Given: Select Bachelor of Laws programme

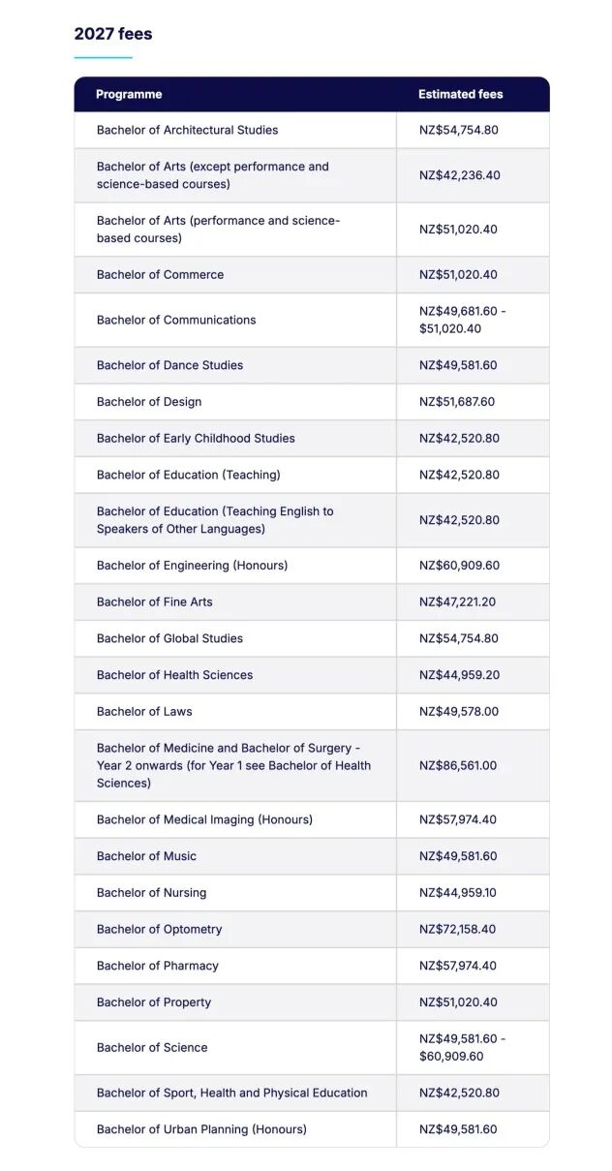Looking at the screenshot, I should pyautogui.click(x=144, y=712).
